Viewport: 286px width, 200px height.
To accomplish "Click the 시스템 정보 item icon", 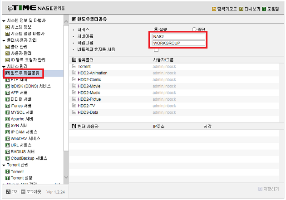I will point(7,27).
